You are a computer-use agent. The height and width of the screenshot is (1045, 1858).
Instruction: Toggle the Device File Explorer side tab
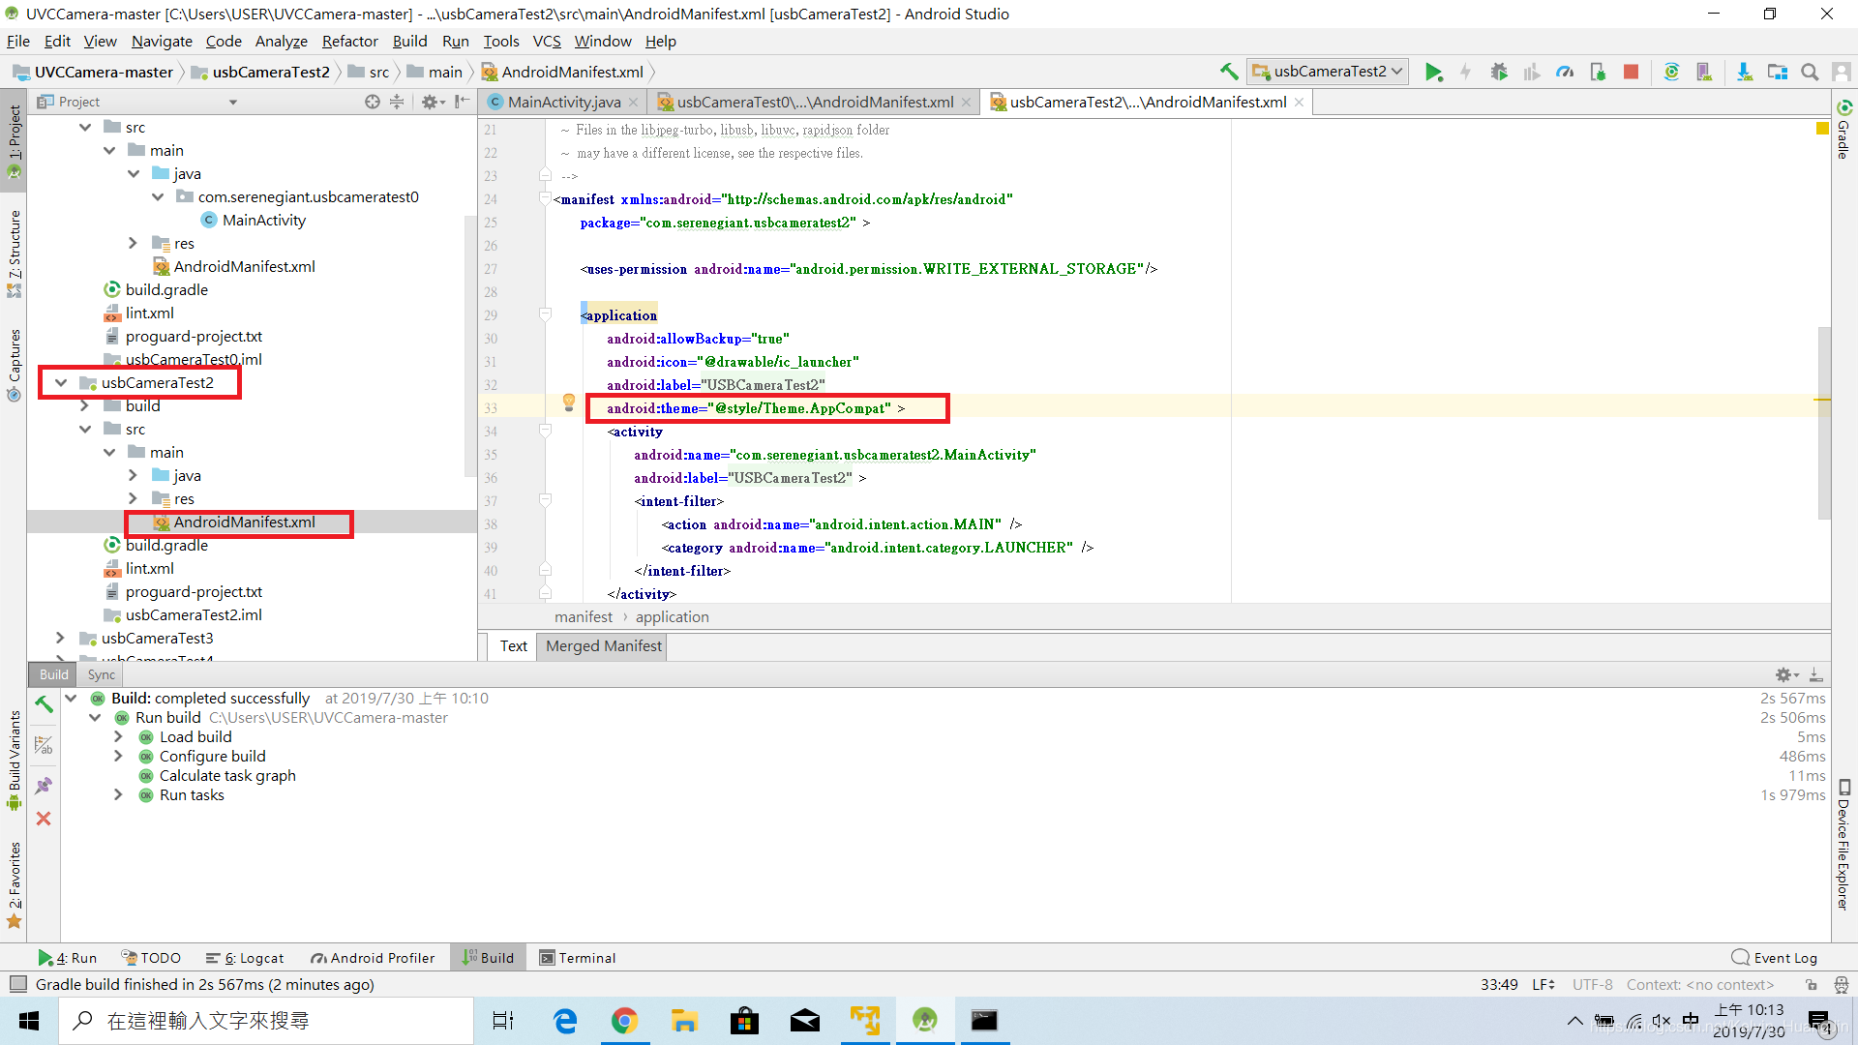(1843, 844)
